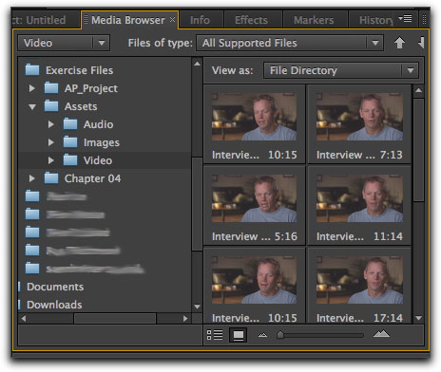Screen dimensions: 441x372
Task: Click folder tree scroll right arrow
Action: 185,318
